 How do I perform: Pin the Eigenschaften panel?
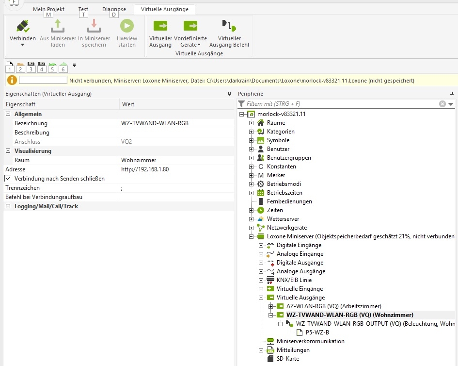pyautogui.click(x=229, y=94)
